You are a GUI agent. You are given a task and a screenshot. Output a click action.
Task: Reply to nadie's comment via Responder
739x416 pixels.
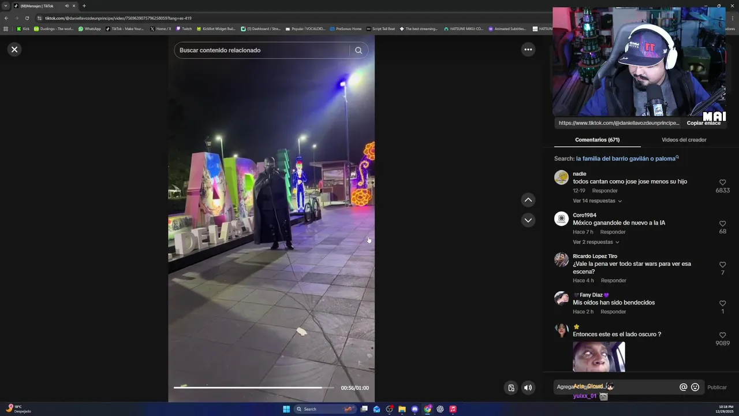(x=604, y=191)
